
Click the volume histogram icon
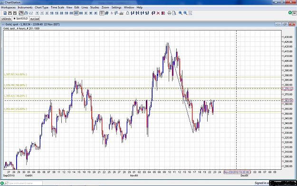coord(121,13)
